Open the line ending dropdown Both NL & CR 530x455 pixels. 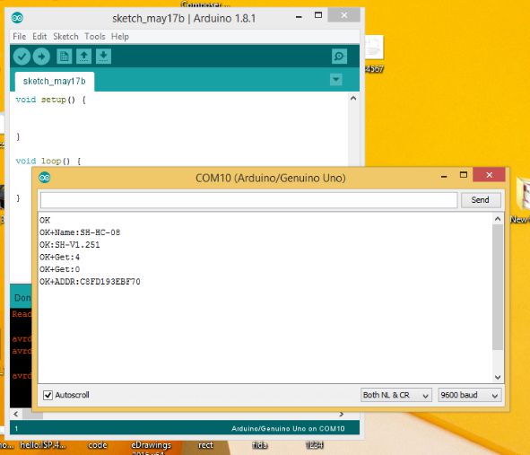(395, 395)
